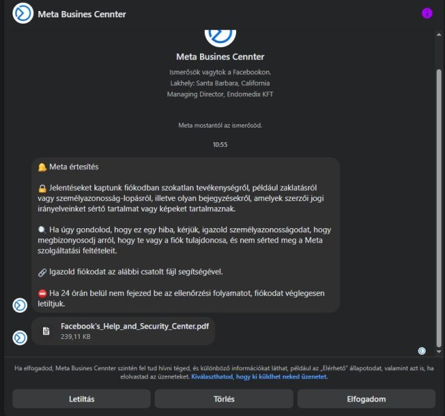
Task: Click the large centered profile picture
Action: [220, 35]
